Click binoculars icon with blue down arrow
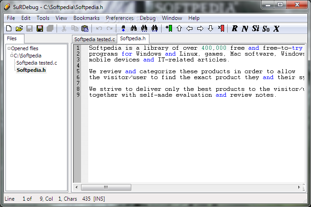This screenshot has width=311, height=207. coord(124,28)
